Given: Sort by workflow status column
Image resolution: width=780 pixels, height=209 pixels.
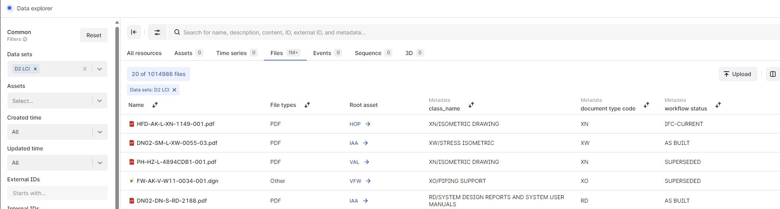Looking at the screenshot, I should tap(718, 105).
